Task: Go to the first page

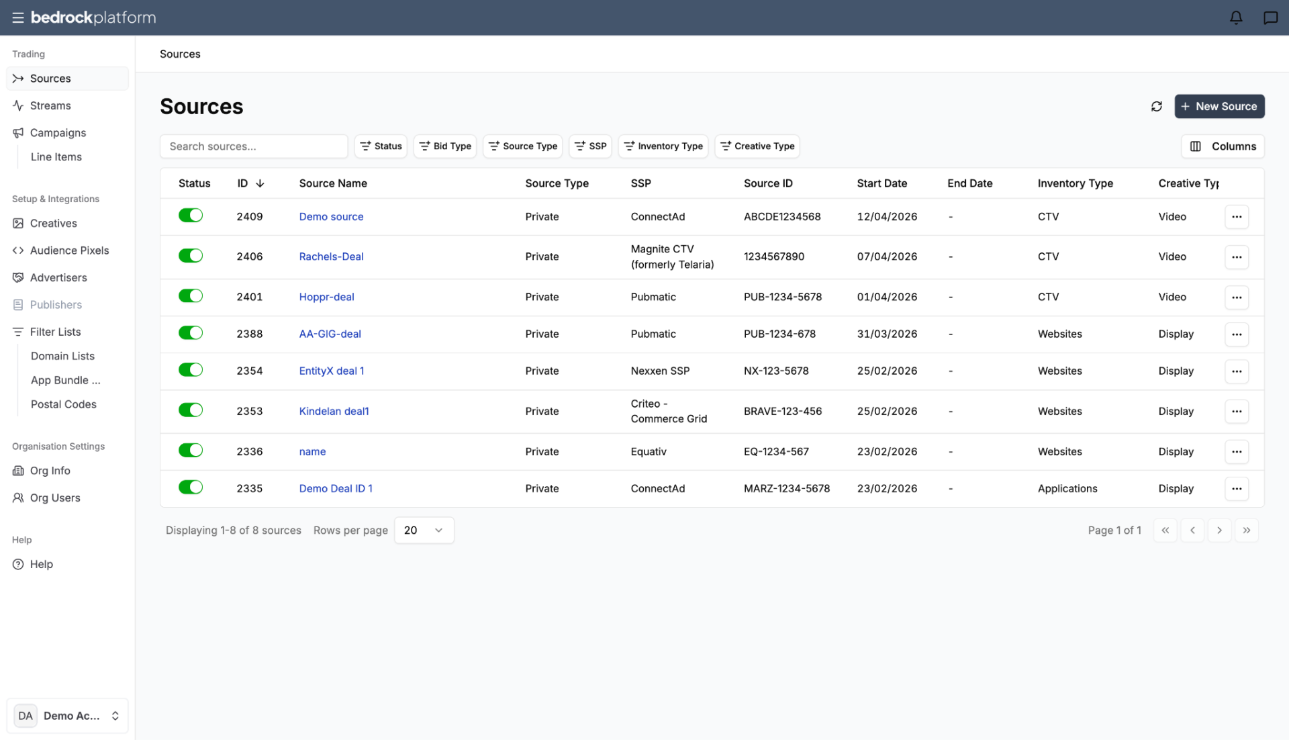Action: click(x=1165, y=530)
